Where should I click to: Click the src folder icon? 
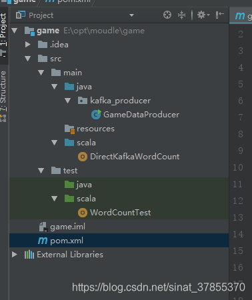(x=43, y=59)
